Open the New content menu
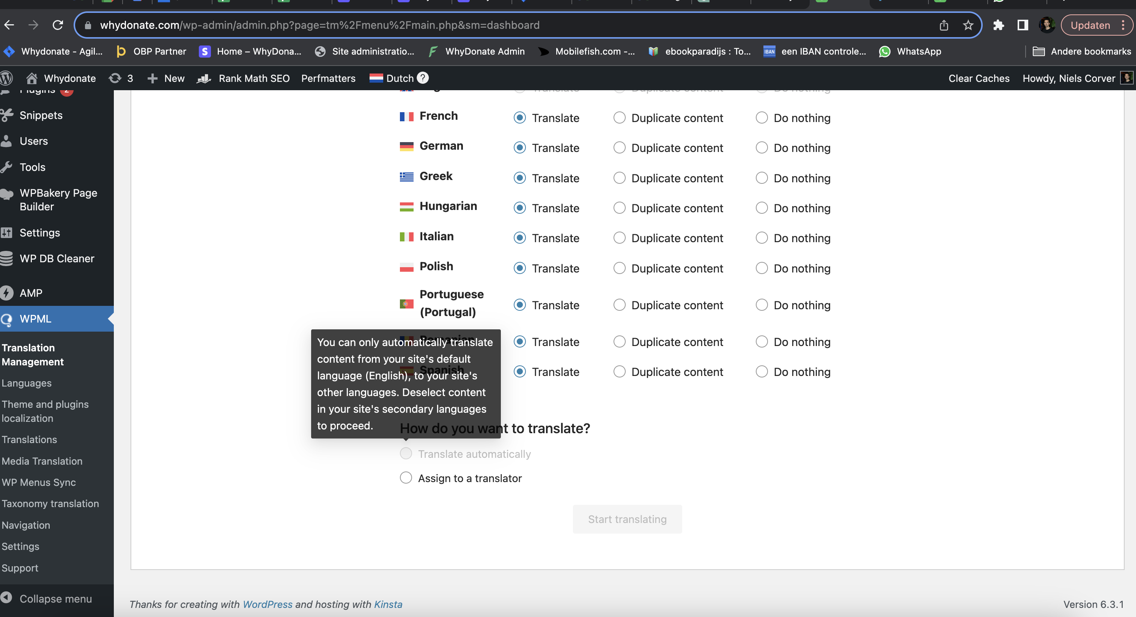The height and width of the screenshot is (617, 1136). 166,78
